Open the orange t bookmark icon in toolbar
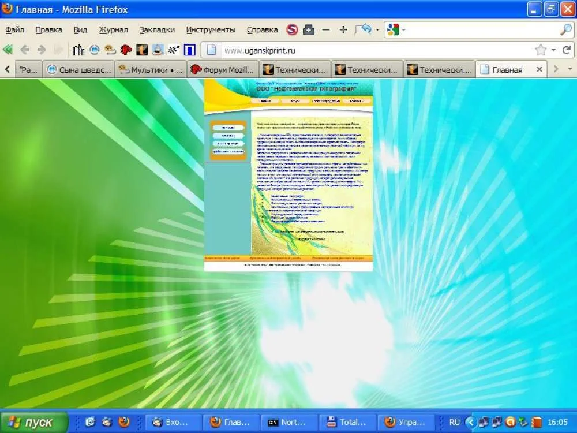Viewport: 577px width, 433px height. tap(142, 50)
